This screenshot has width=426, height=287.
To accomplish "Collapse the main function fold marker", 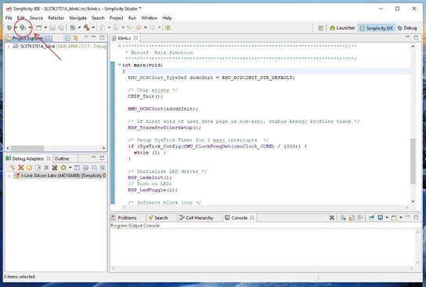I will click(x=119, y=65).
